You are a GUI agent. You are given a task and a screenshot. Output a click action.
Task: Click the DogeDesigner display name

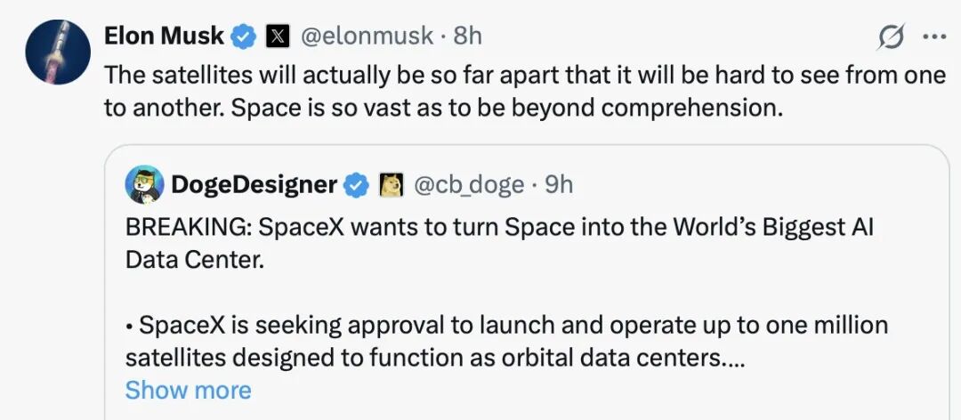(x=254, y=184)
